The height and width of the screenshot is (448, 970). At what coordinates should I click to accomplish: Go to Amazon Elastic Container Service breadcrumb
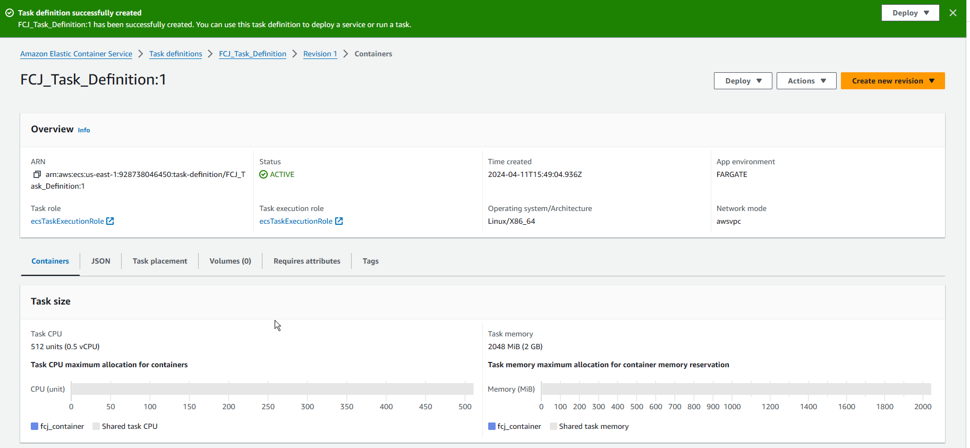[x=76, y=54]
